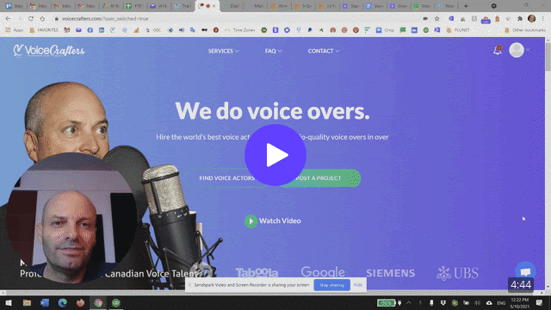Screen dimensions: 551x310
Task: Expand the FAQ menu
Action: point(274,51)
